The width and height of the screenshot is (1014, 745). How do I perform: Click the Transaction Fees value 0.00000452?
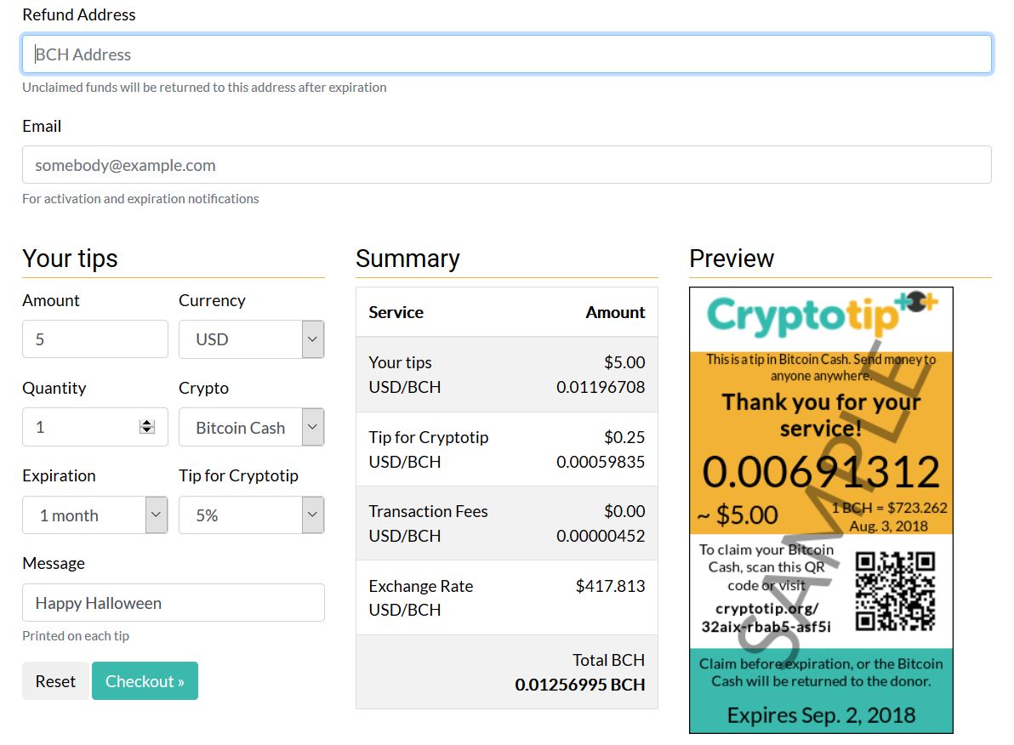pyautogui.click(x=600, y=536)
